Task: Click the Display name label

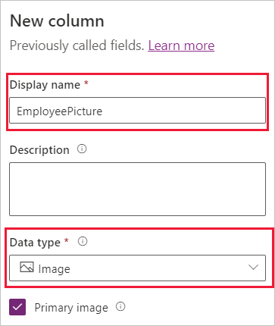Action: point(45,85)
